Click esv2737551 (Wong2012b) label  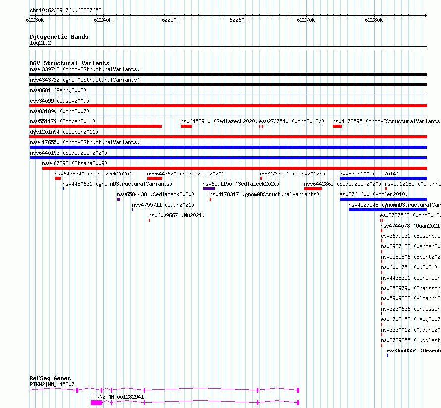tap(292, 174)
